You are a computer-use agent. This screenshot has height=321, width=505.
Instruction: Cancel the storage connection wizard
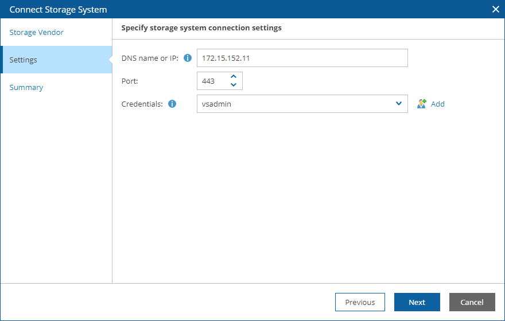point(472,302)
